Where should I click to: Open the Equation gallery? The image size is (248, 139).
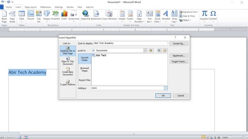[x=205, y=16]
